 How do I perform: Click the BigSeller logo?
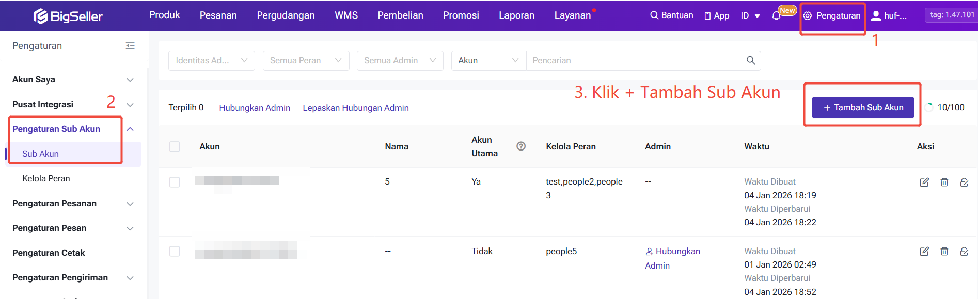[x=68, y=16]
